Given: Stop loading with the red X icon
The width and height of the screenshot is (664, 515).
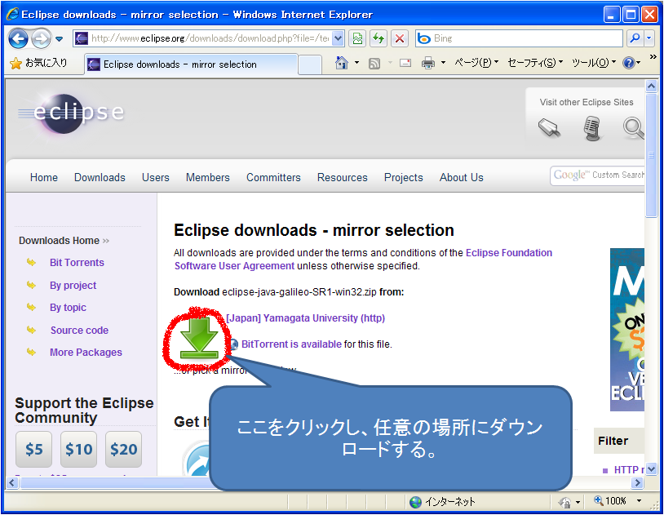Looking at the screenshot, I should pyautogui.click(x=400, y=38).
